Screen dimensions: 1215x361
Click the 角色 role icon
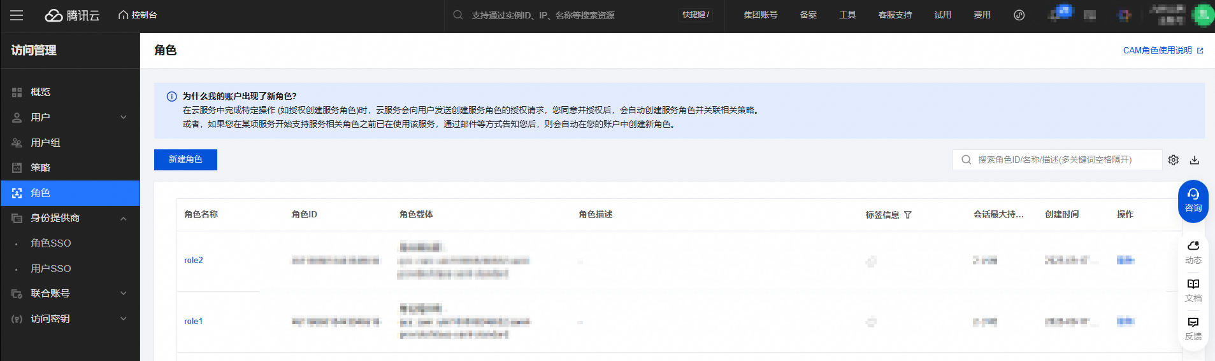pos(17,193)
